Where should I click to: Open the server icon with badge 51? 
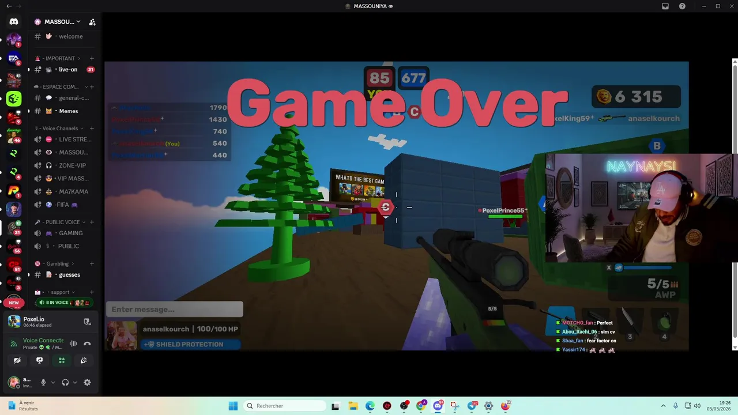pyautogui.click(x=14, y=265)
